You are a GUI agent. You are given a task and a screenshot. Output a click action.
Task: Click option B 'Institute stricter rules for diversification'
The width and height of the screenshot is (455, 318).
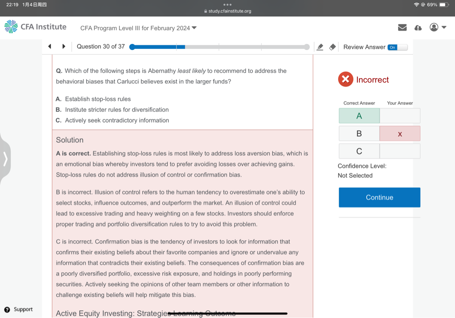tap(116, 110)
